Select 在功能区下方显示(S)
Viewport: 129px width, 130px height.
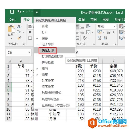coord(55,105)
